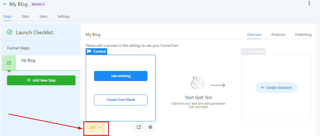
Task: Select the Steps tab
Action: [8, 17]
